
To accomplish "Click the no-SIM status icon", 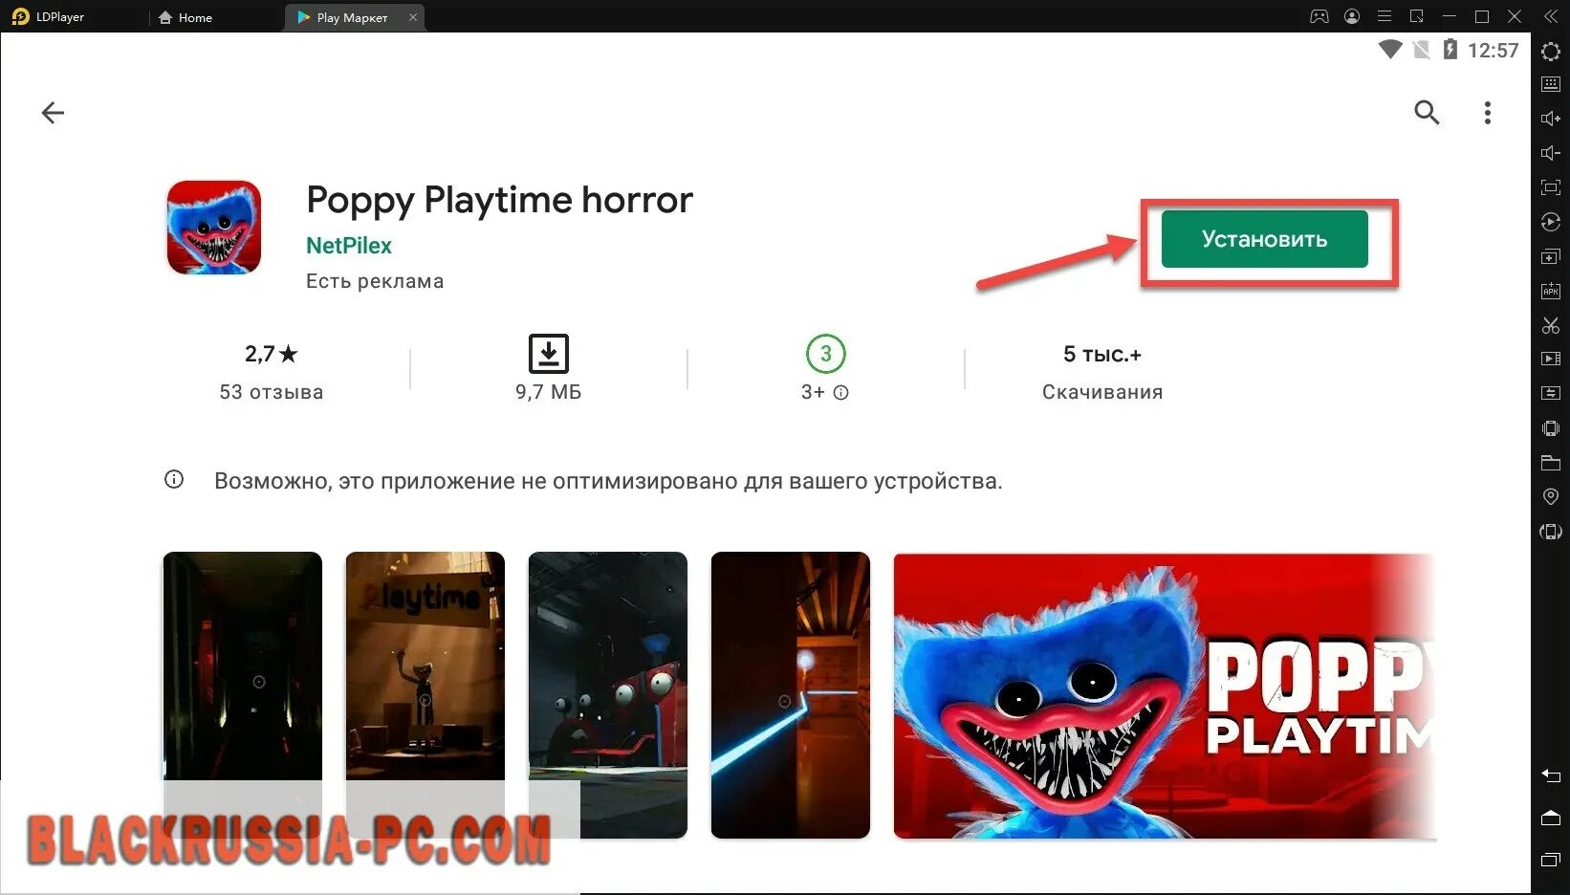I will click(1422, 49).
